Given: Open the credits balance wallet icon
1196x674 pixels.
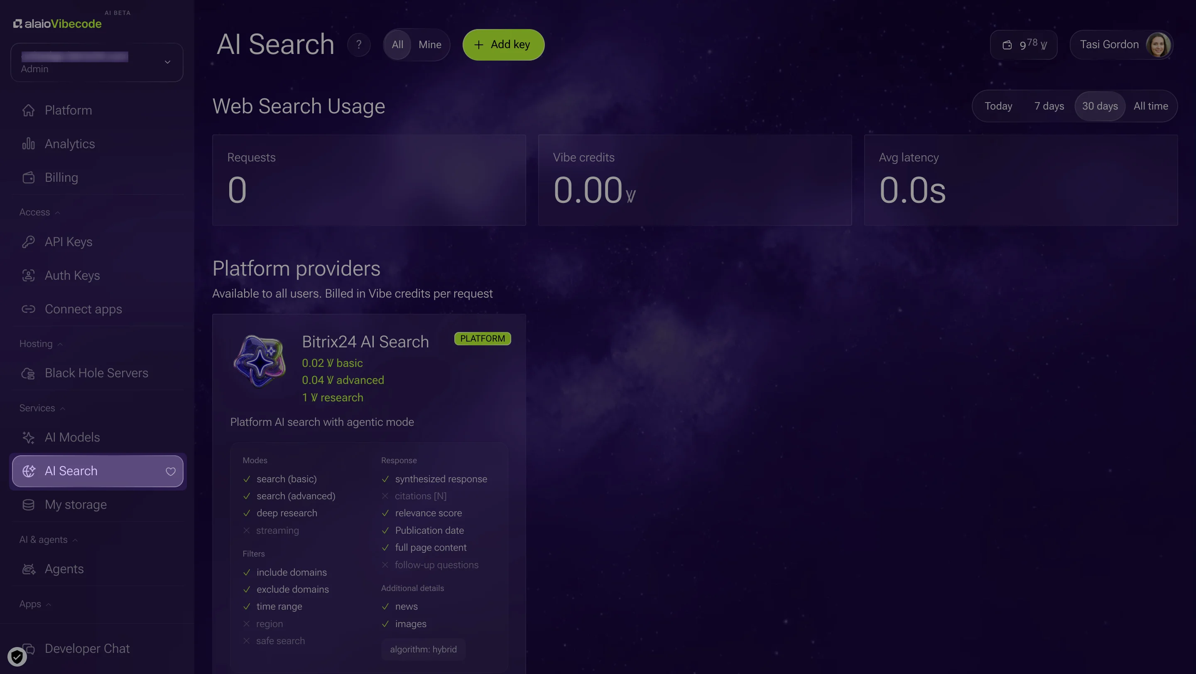Looking at the screenshot, I should click(x=1007, y=45).
